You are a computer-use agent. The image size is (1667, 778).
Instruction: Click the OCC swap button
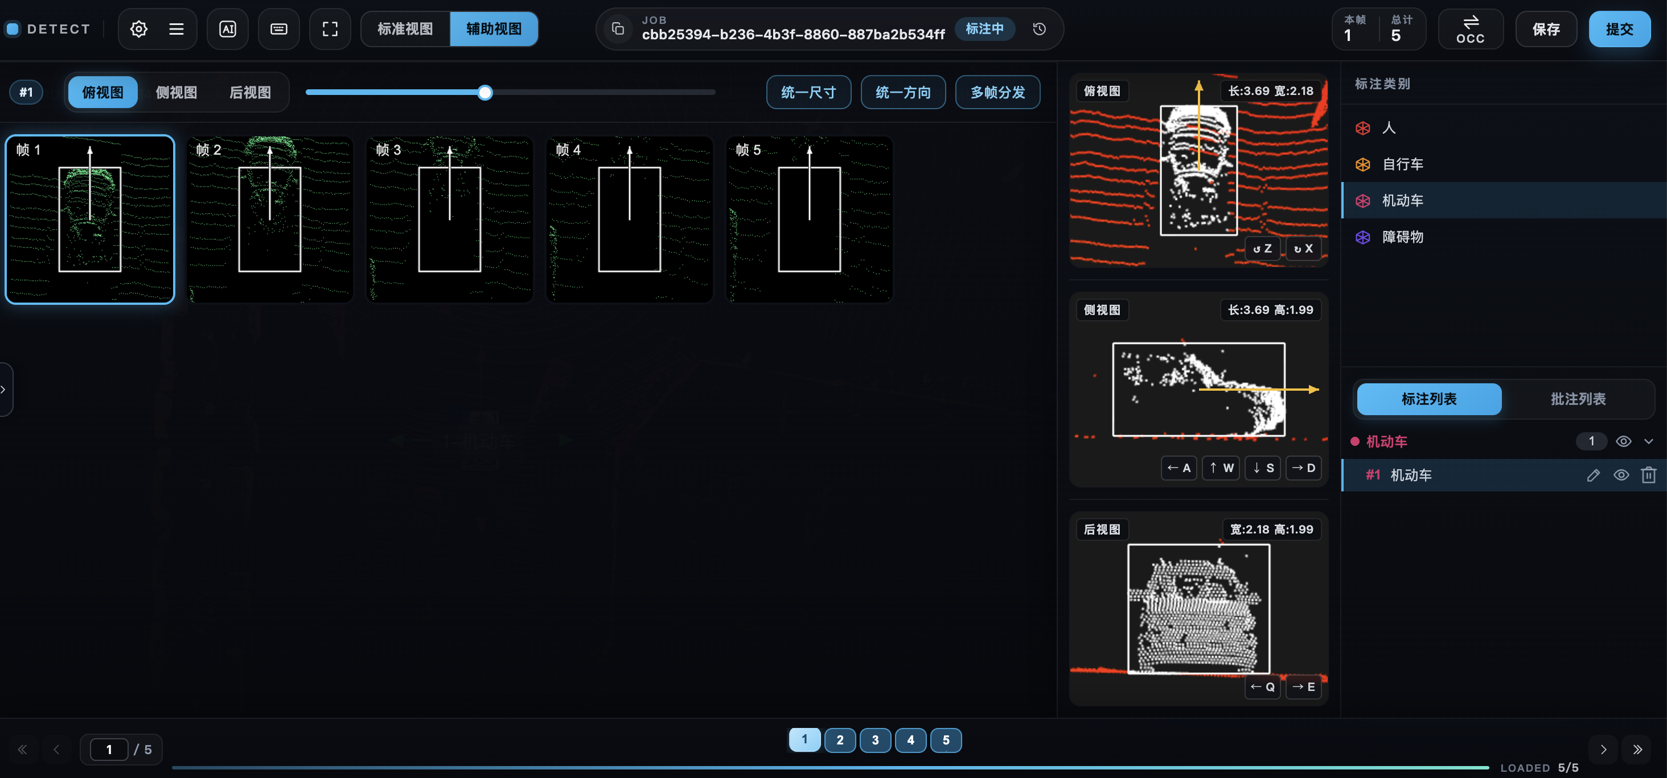[x=1470, y=29]
